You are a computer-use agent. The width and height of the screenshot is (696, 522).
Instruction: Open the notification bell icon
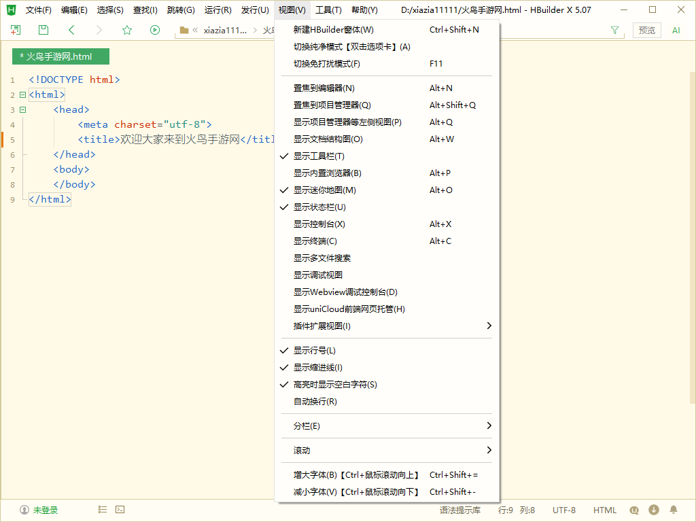[674, 510]
